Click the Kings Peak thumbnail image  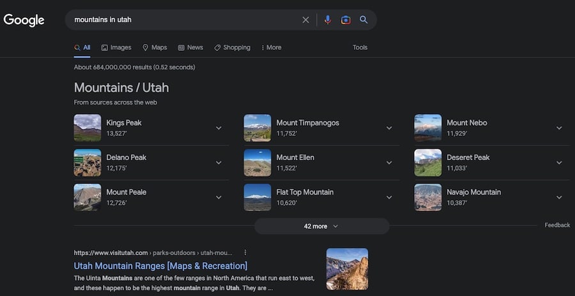coord(88,128)
